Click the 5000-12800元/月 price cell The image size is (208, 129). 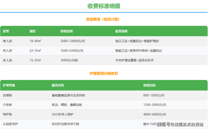pyautogui.click(x=73, y=41)
